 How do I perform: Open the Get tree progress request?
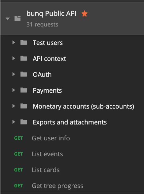[57, 186]
